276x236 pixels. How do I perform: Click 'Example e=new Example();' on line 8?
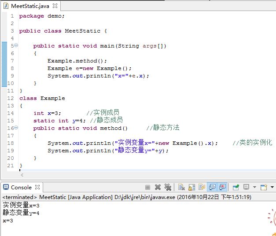click(x=89, y=68)
